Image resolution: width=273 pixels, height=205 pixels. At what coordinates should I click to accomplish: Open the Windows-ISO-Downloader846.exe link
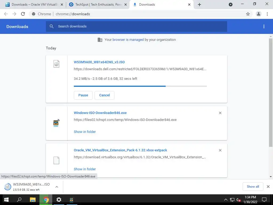(x=100, y=113)
